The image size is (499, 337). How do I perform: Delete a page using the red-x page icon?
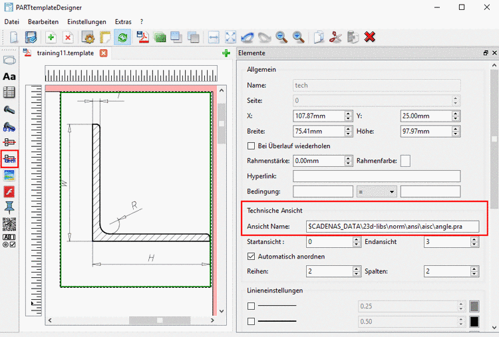(68, 37)
